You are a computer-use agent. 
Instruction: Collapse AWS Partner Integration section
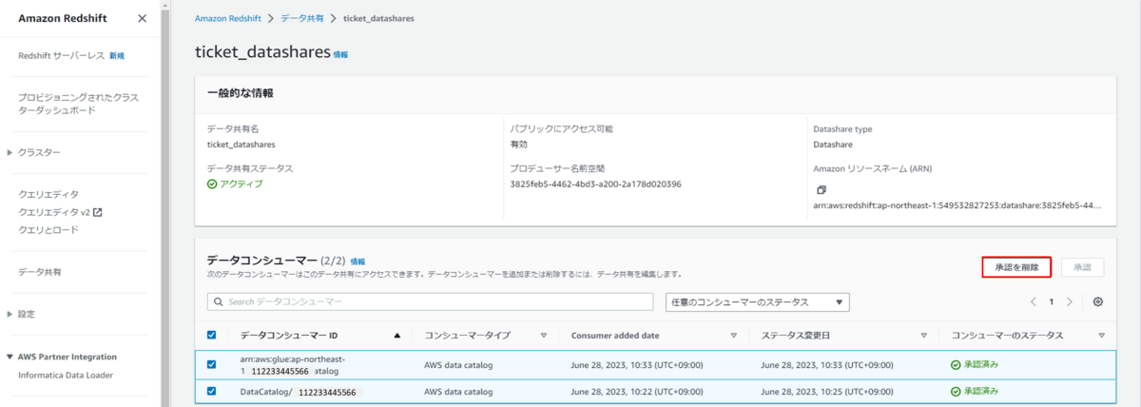(x=10, y=357)
